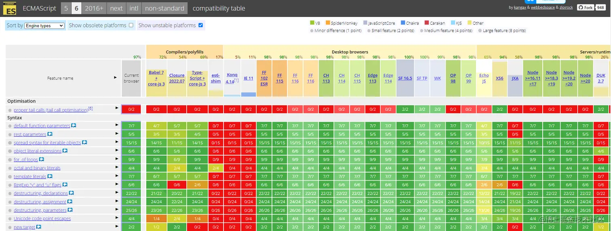Image resolution: width=611 pixels, height=231 pixels.
Task: Expand template literals row arrow
Action: [117, 176]
